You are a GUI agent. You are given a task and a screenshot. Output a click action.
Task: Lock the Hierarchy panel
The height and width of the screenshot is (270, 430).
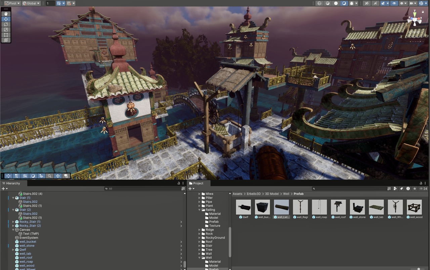point(179,183)
